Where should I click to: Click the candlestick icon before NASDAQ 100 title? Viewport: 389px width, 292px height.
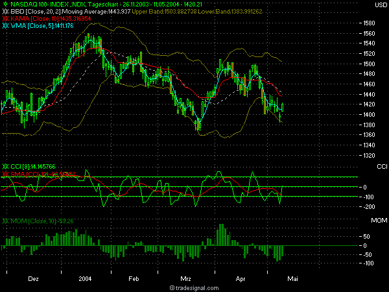tap(5, 5)
